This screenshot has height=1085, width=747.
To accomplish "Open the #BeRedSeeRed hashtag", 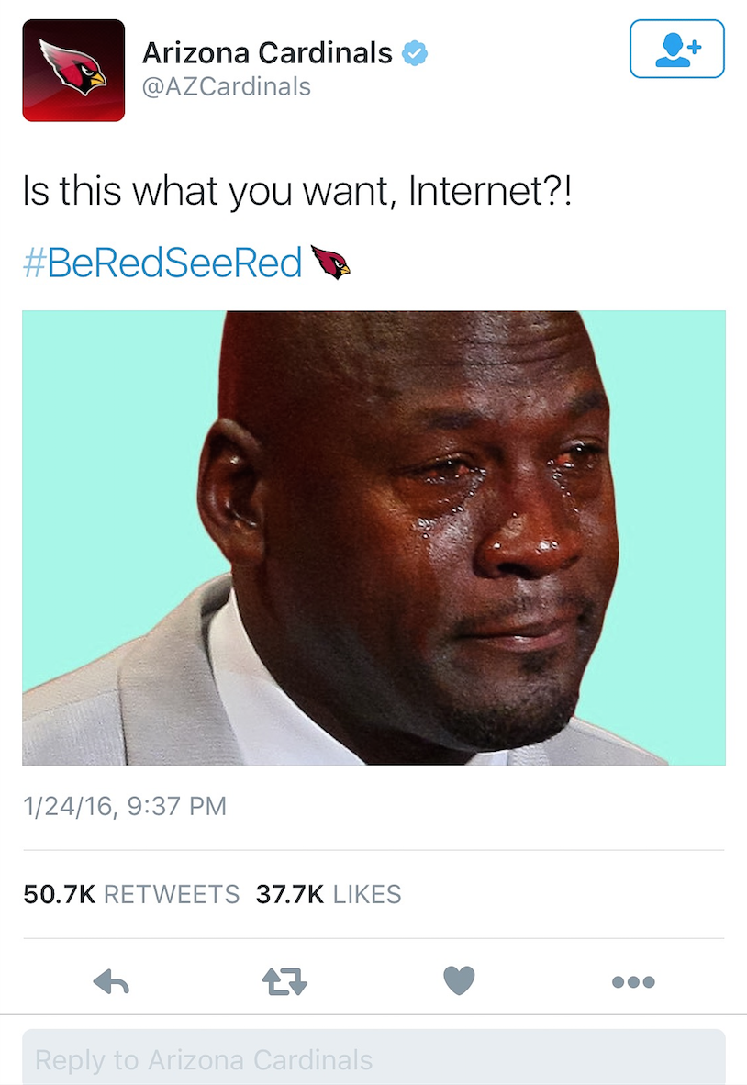I will 162,263.
